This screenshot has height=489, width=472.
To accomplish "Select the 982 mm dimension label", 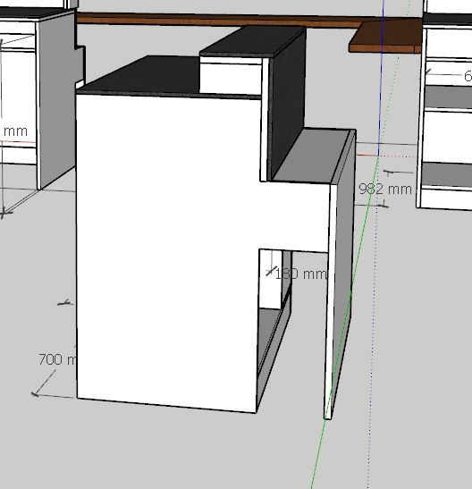I will coord(385,189).
